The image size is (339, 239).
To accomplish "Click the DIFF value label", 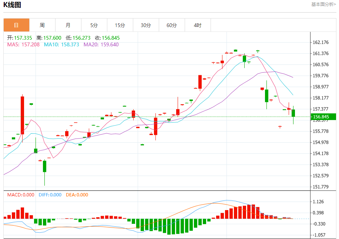I will (50, 195).
